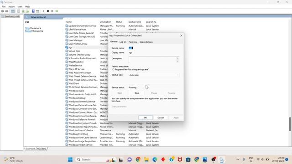This screenshot has height=164, width=292.
Task: Go back using toolbar Back arrow
Action: 2,11
